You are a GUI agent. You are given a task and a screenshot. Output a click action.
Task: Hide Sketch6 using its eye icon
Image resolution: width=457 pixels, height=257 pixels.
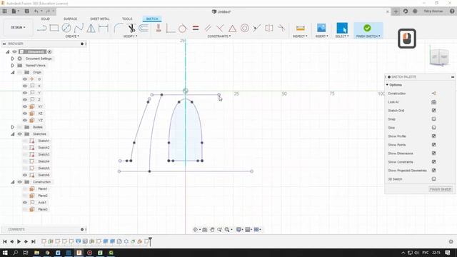pyautogui.click(x=25, y=175)
